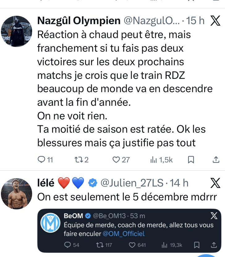View analytics on Nazgûl Olympien's tweet

click(154, 160)
